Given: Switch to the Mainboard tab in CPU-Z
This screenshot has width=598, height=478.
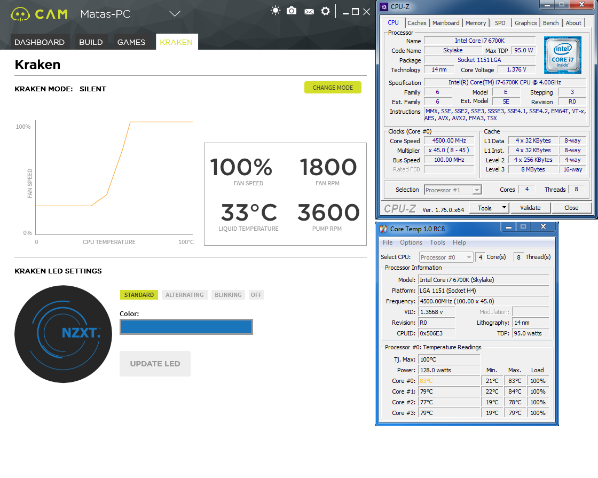Looking at the screenshot, I should pos(446,23).
